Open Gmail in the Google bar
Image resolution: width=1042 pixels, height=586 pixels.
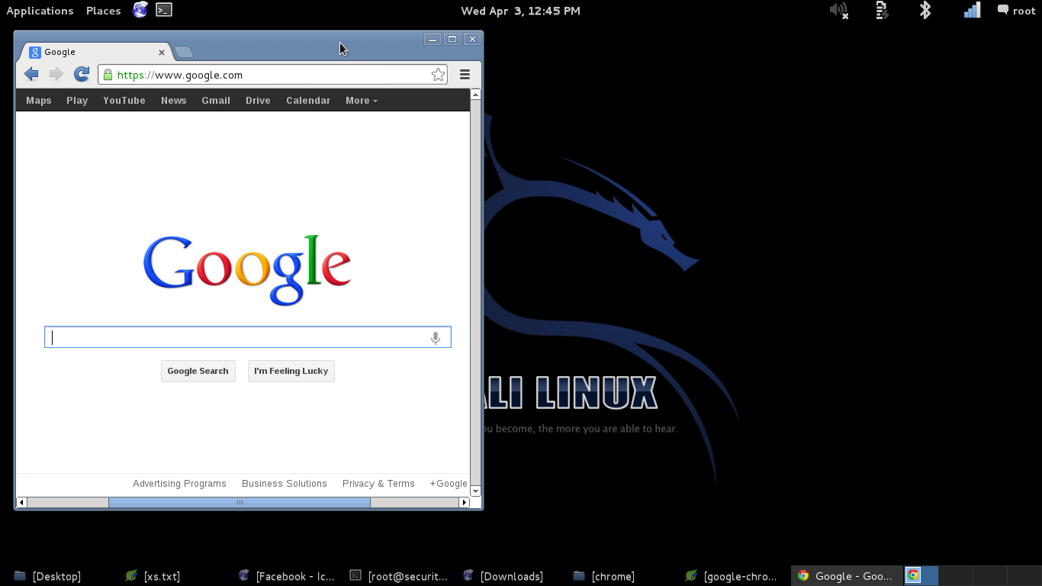[216, 100]
